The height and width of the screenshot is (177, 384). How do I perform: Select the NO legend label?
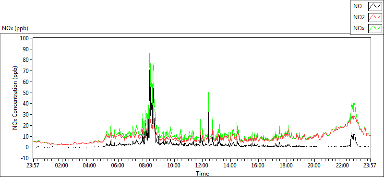click(358, 7)
